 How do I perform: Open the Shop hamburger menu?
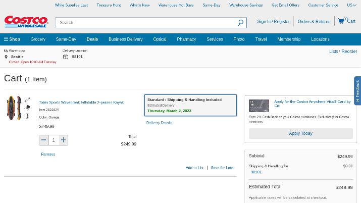12,39
